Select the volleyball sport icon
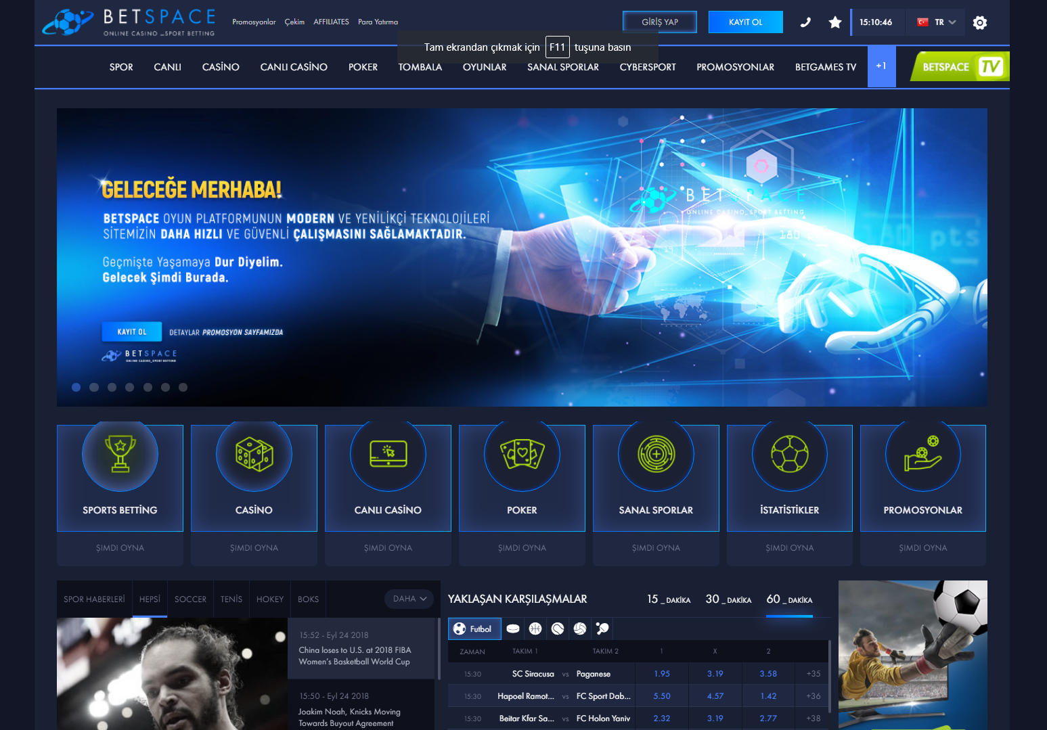 tap(580, 629)
